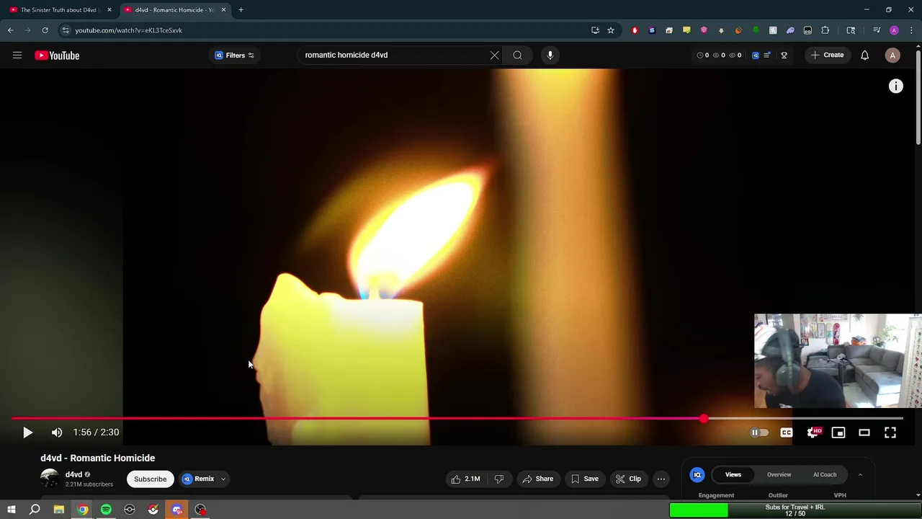Collapse the vidIQ panel chevron

[860, 474]
